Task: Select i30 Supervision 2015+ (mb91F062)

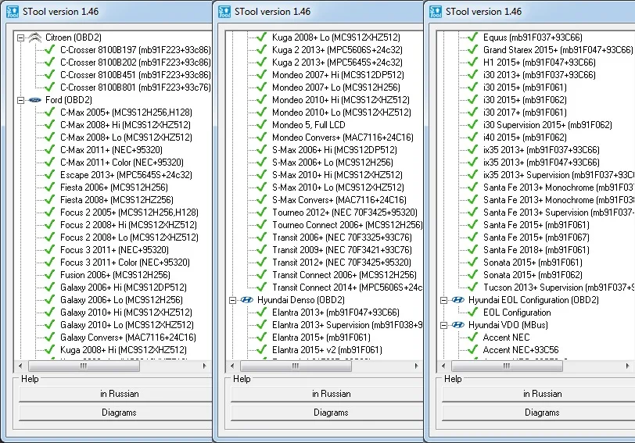Action: 547,124
